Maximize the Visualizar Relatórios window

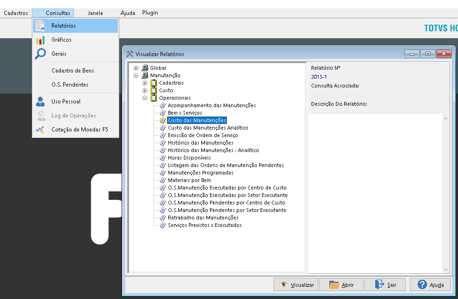click(428, 54)
